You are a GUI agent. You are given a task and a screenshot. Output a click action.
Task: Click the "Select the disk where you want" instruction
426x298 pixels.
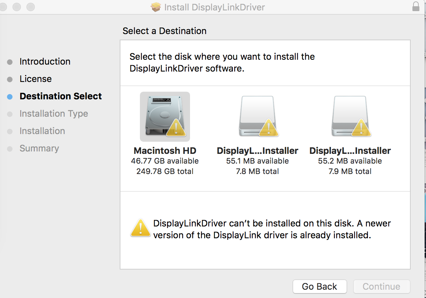tap(222, 63)
